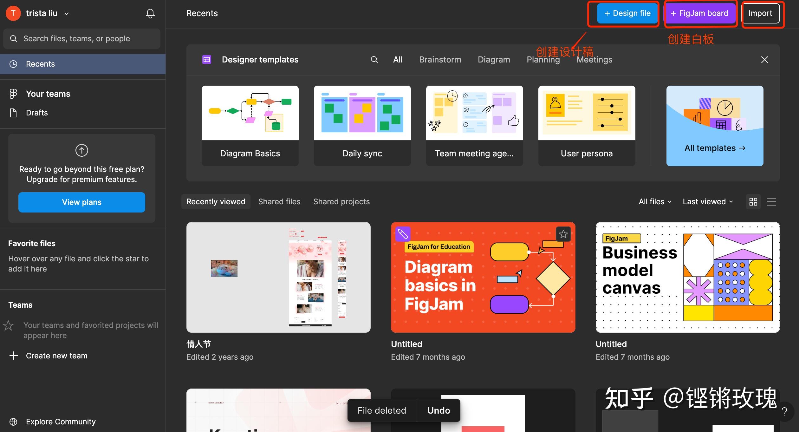Expand the trista liu account menu
799x432 pixels.
point(66,13)
